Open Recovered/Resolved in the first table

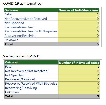click(20, 27)
